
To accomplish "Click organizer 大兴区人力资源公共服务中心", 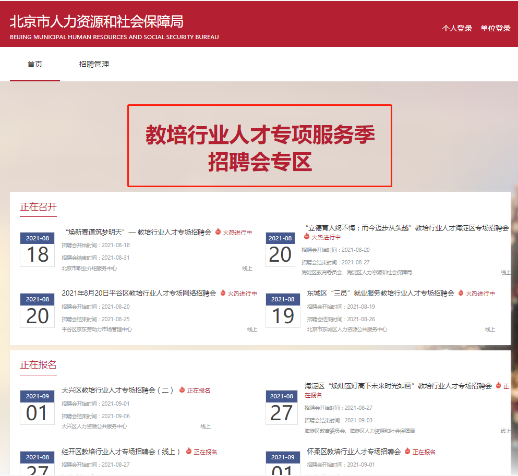I will (x=94, y=426).
